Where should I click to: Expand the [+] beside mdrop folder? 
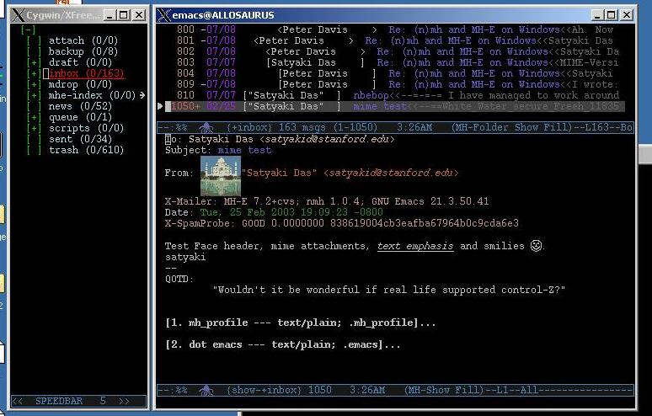coord(34,84)
